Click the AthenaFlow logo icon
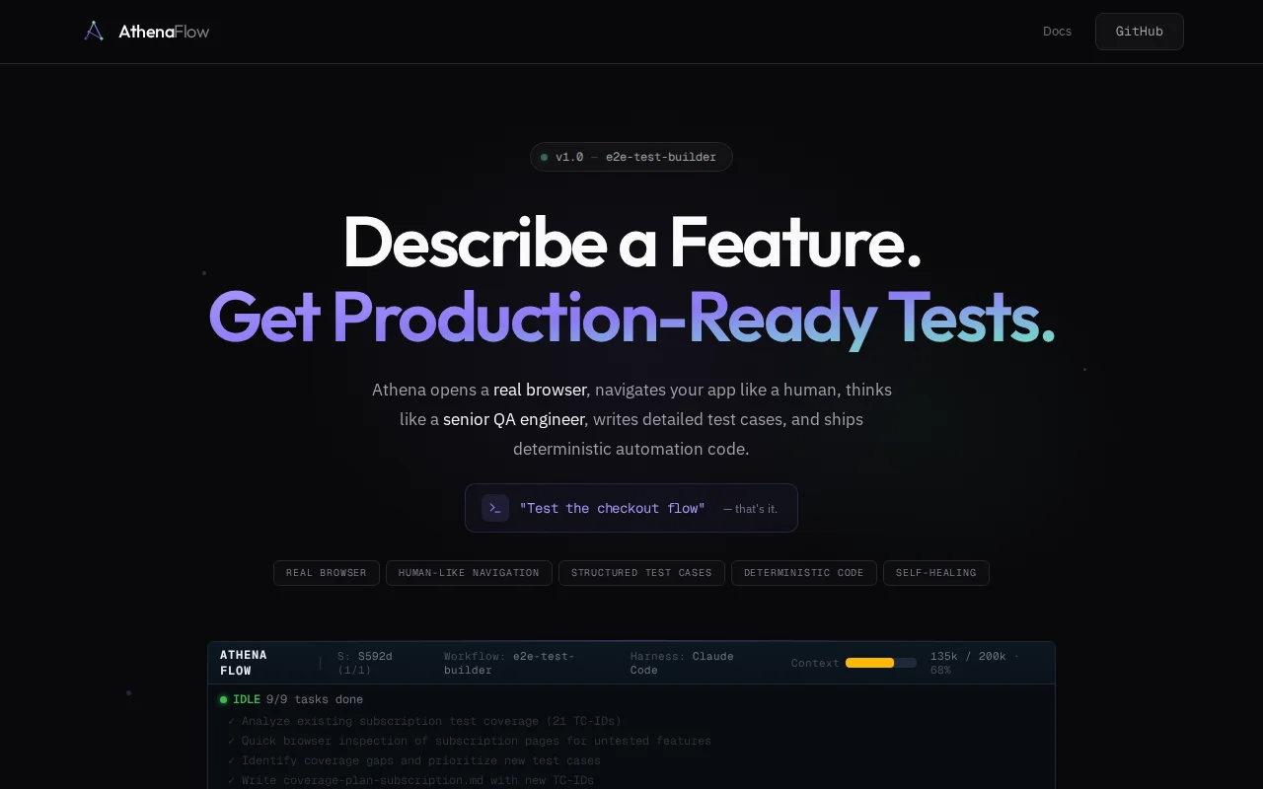 coord(94,32)
